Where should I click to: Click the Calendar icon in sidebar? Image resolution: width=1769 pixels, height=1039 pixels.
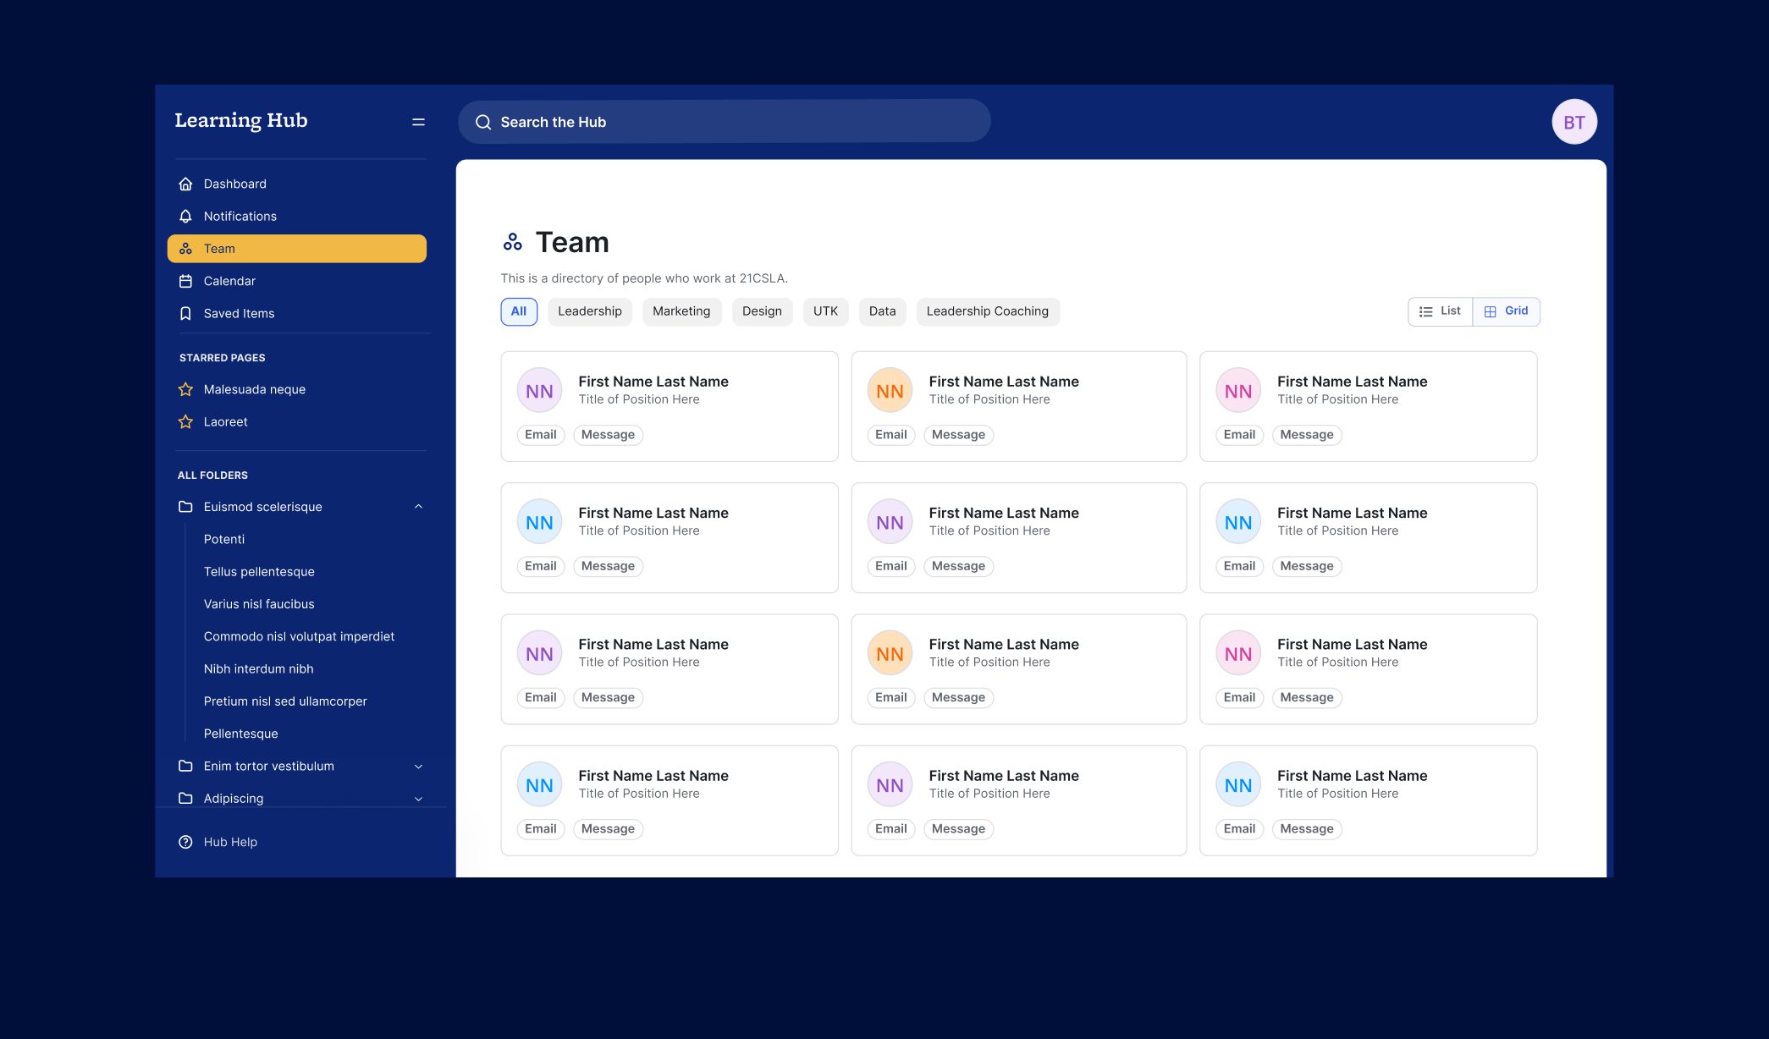pyautogui.click(x=185, y=281)
